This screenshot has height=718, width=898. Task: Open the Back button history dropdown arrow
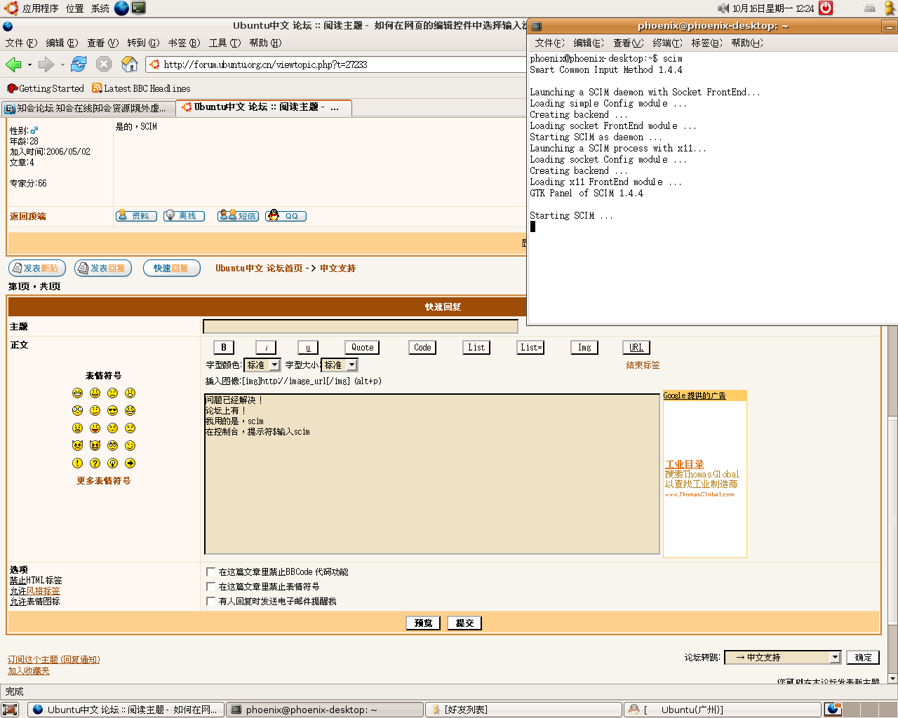(x=29, y=65)
